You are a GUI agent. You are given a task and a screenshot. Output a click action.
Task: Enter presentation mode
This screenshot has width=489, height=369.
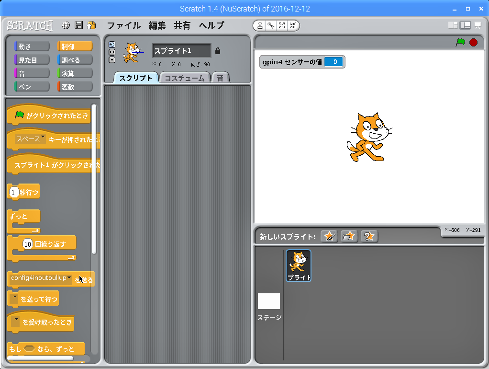pyautogui.click(x=478, y=25)
